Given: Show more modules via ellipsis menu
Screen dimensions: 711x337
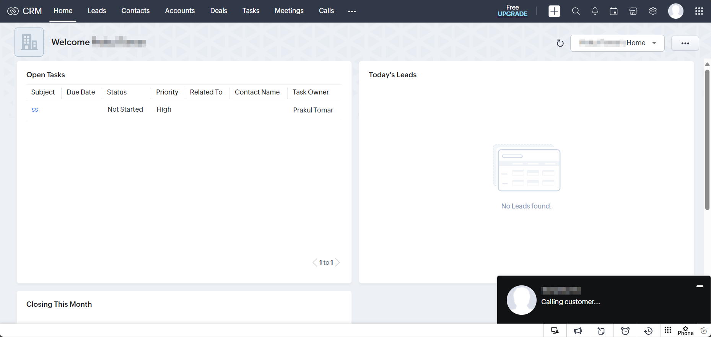Looking at the screenshot, I should click(x=352, y=11).
